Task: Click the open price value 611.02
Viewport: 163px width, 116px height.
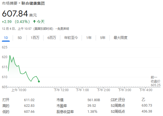Action: tap(29, 100)
